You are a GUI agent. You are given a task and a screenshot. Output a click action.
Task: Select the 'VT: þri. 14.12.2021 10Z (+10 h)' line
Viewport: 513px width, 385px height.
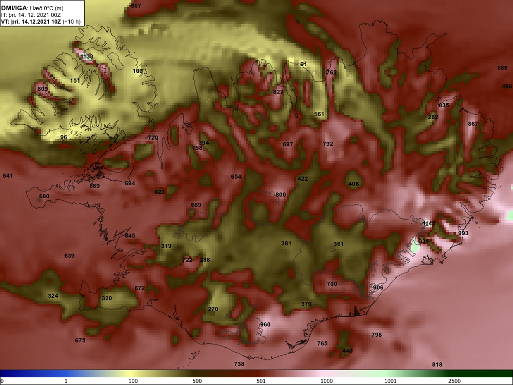point(41,22)
